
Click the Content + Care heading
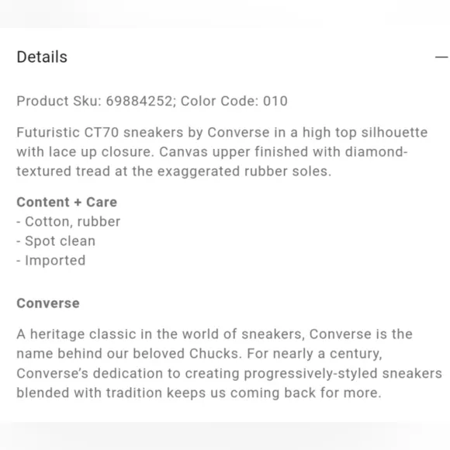coord(67,202)
